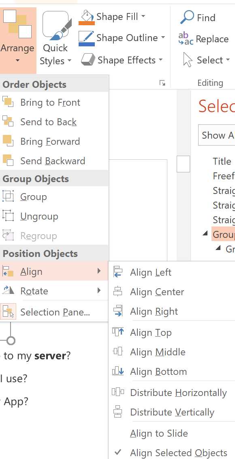
Task: Choose Bring to Front from the menu
Action: (51, 102)
